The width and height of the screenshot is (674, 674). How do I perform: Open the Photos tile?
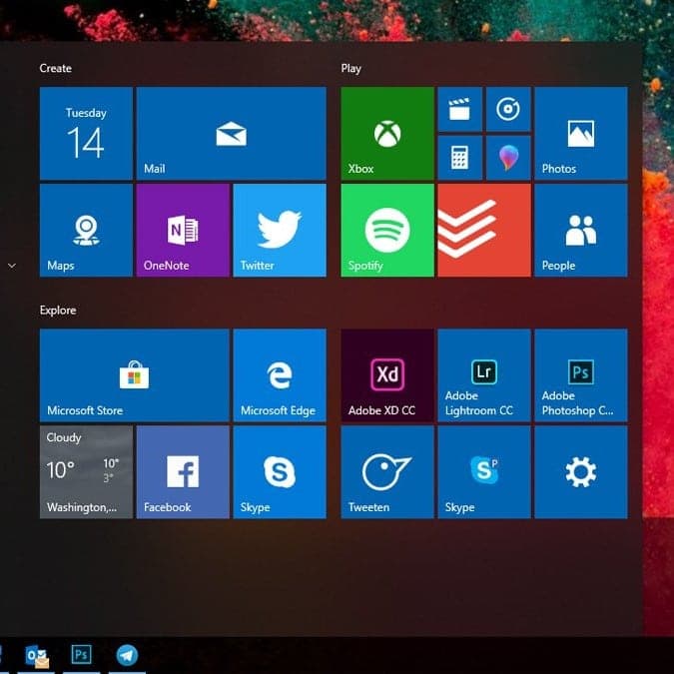click(x=581, y=133)
